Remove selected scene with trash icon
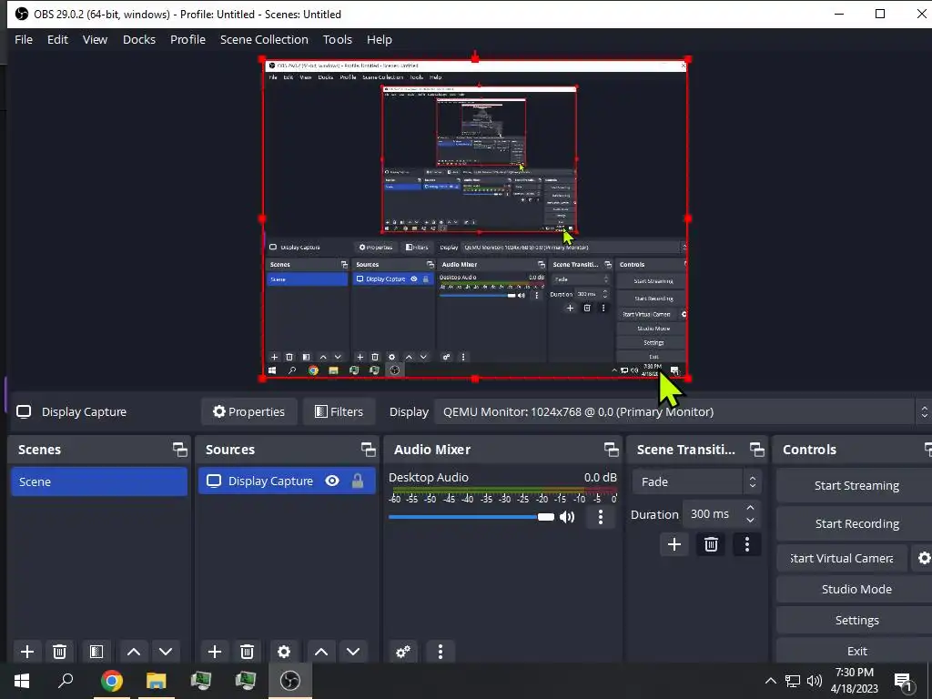 (x=59, y=652)
